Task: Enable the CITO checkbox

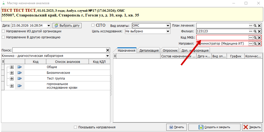Action: (x=93, y=25)
